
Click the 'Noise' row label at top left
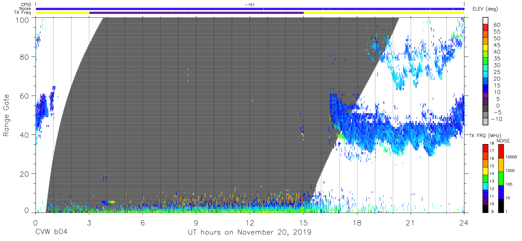[x=26, y=9]
